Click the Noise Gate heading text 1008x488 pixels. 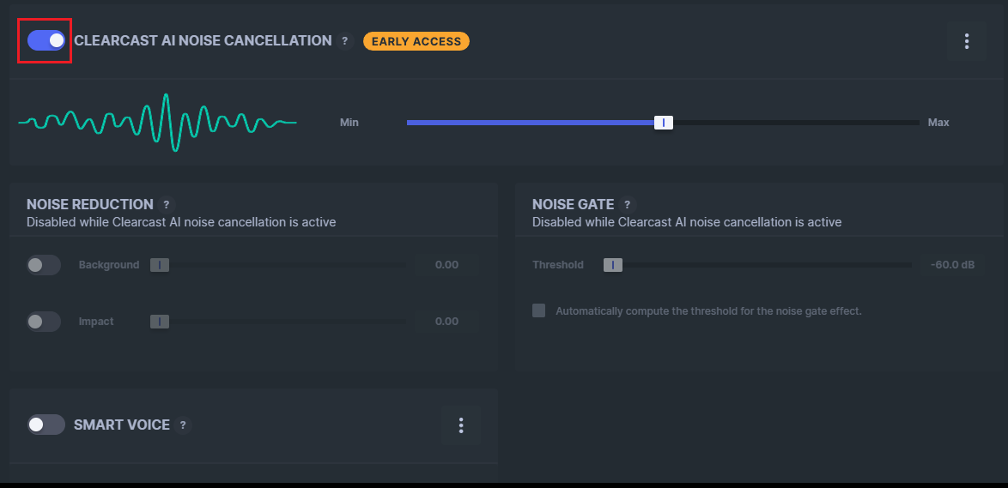[574, 204]
